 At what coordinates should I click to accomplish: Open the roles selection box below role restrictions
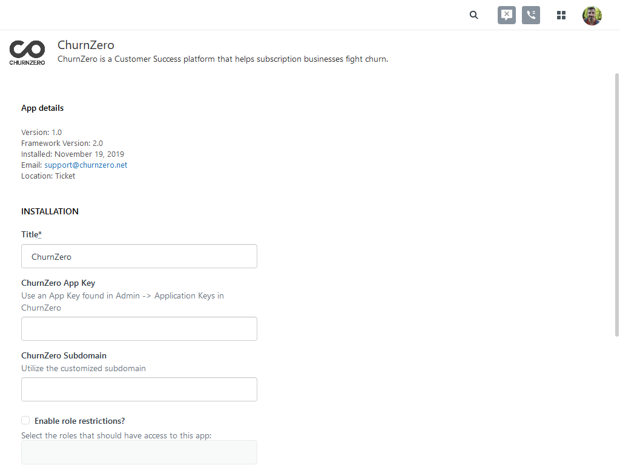tap(139, 452)
